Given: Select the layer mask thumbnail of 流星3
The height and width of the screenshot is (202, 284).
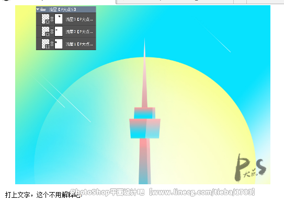Looking at the screenshot, I should tap(59, 19).
